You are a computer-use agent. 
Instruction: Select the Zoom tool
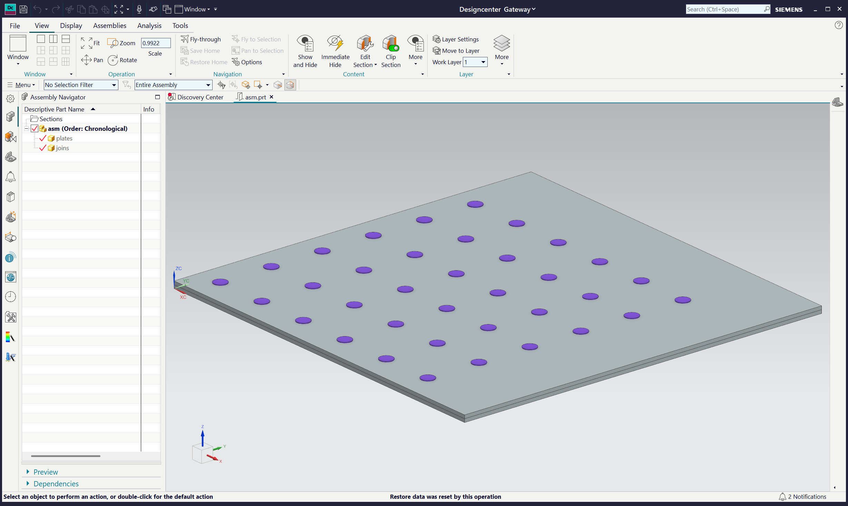pos(121,43)
